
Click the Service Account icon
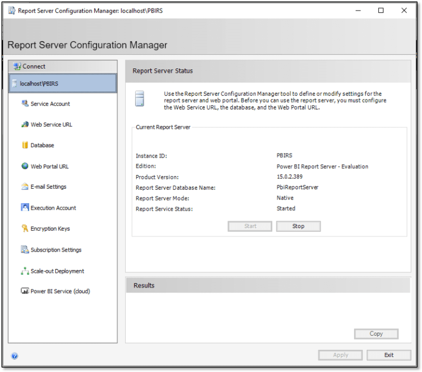point(25,103)
